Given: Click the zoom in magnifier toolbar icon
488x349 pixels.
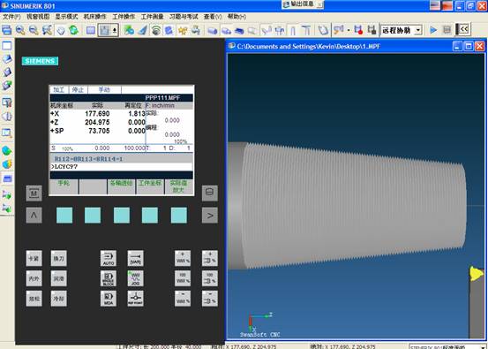Looking at the screenshot, I should pyautogui.click(x=20, y=30).
